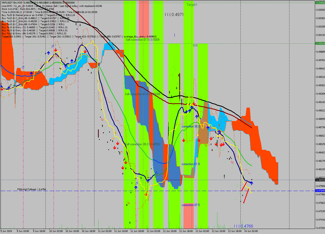Viewport: 325px width, 234px height.
Task: Click '10 Jun 02:00' on the time axis
Action: coord(56,231)
